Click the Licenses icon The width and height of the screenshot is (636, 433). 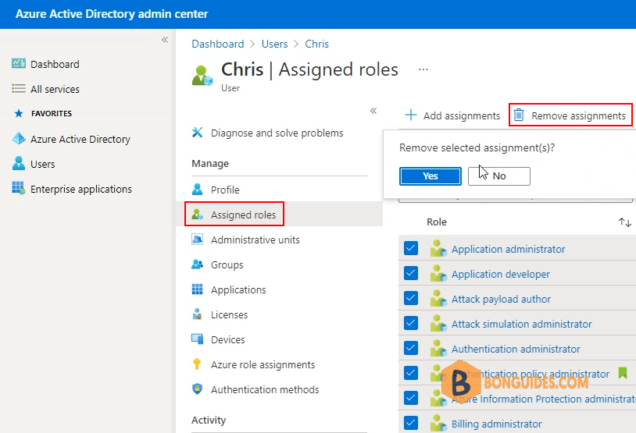pyautogui.click(x=197, y=314)
